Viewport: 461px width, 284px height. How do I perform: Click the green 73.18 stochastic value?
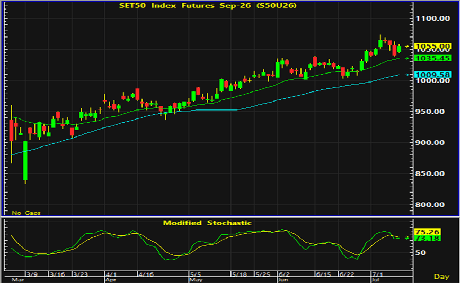(x=427, y=238)
